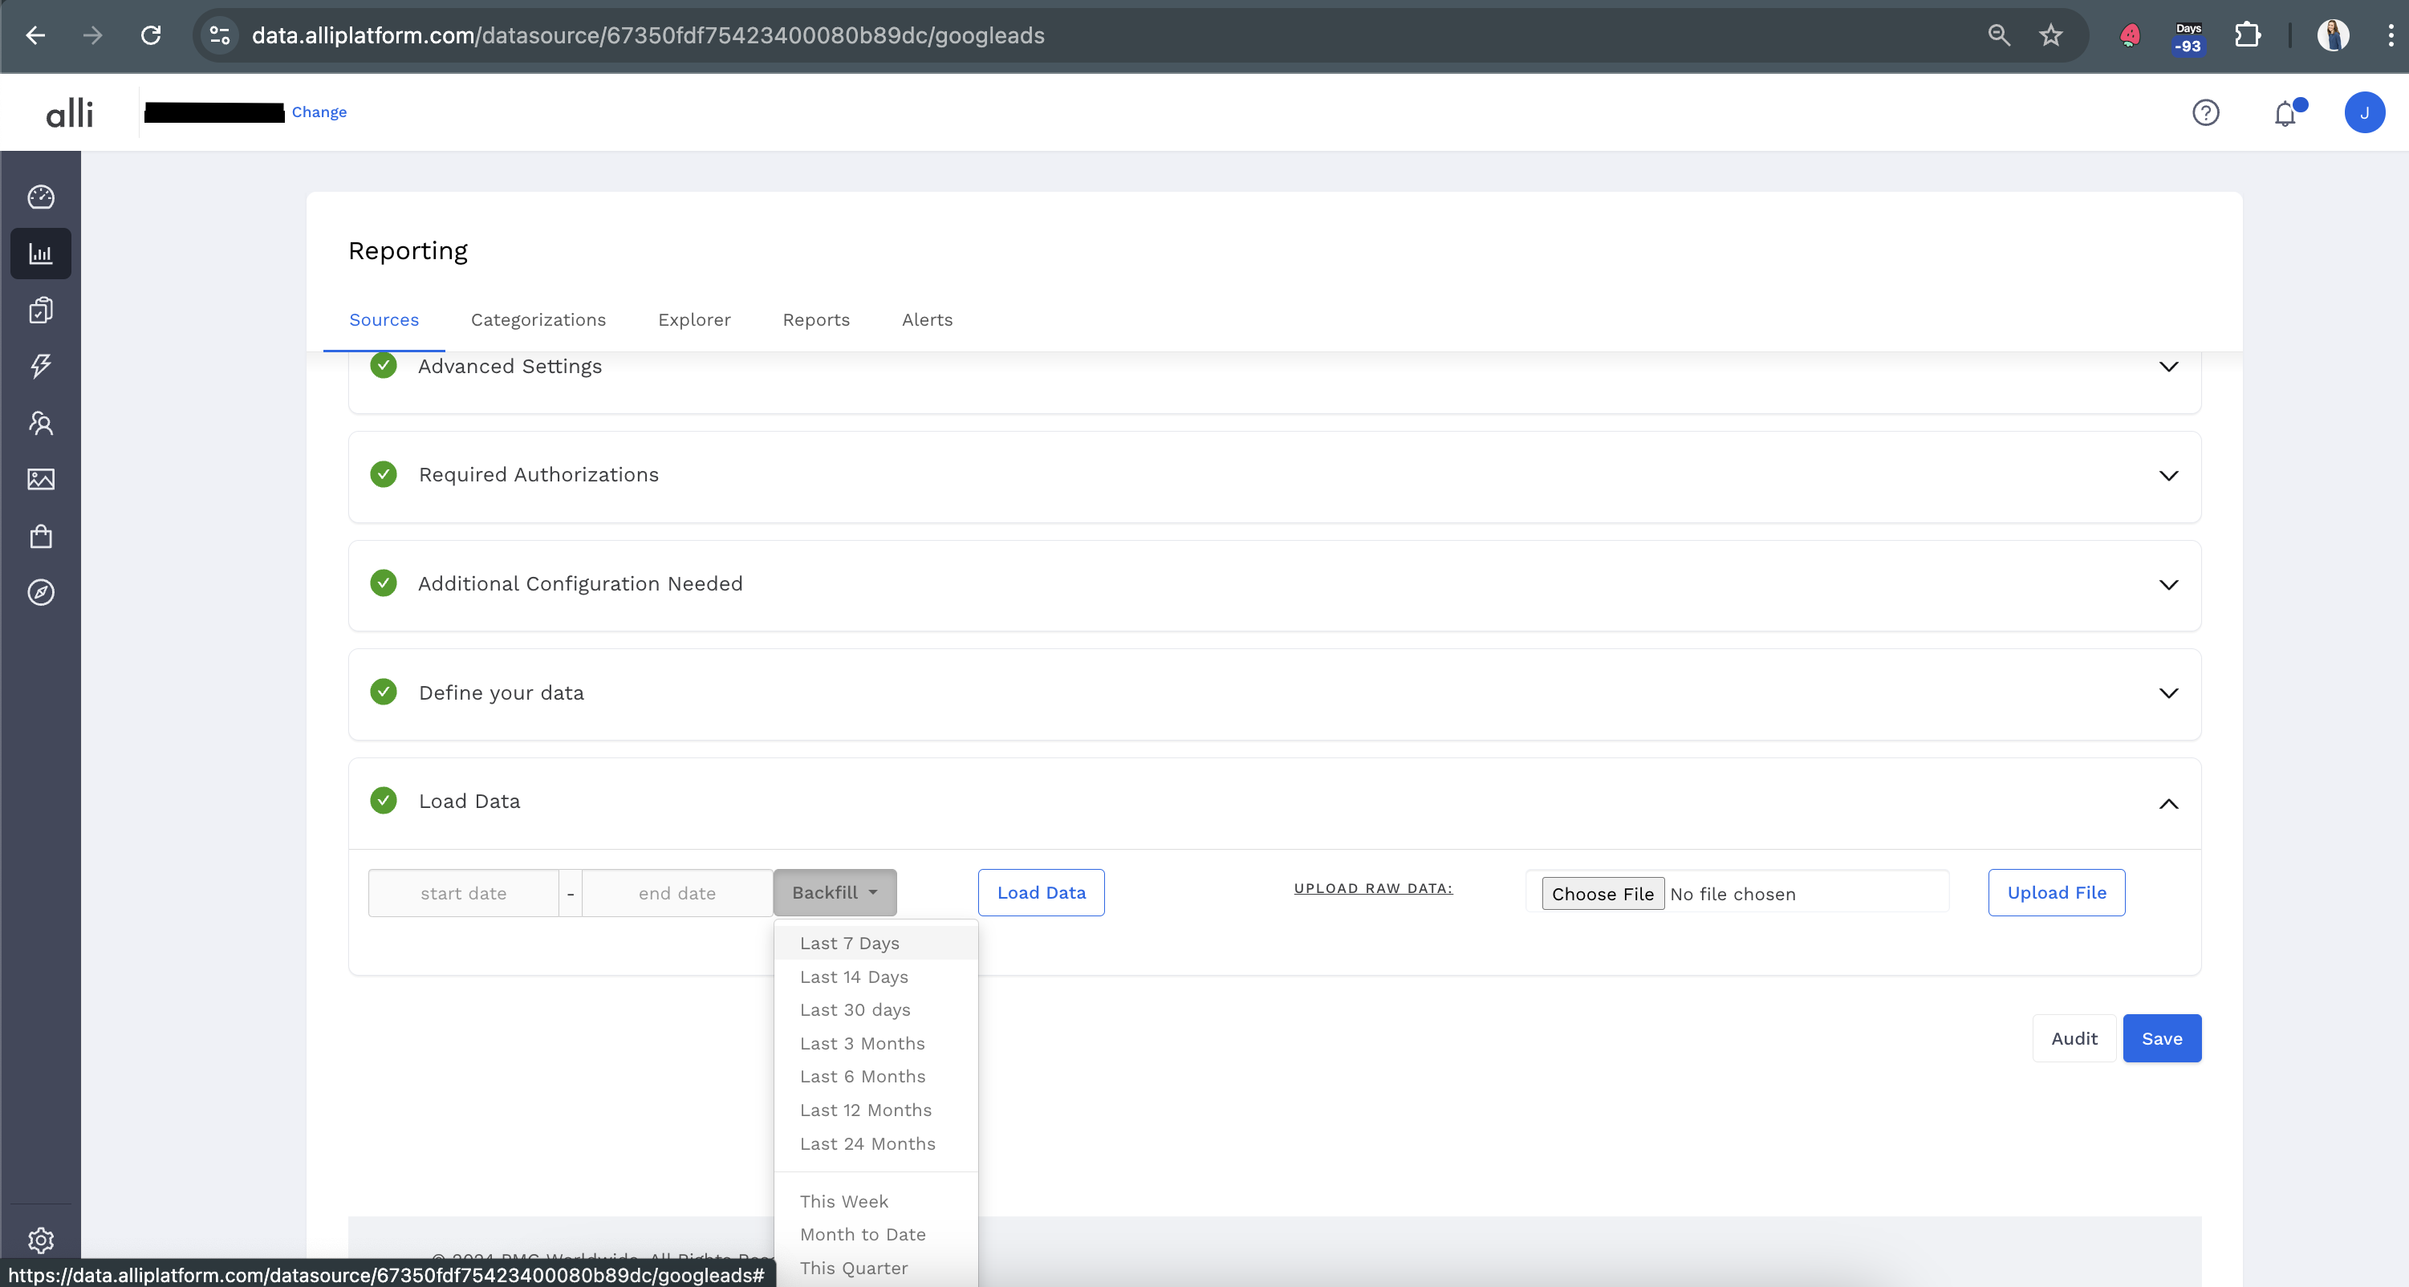Select the lightning bolt sidebar icon
2409x1287 pixels.
click(x=40, y=366)
